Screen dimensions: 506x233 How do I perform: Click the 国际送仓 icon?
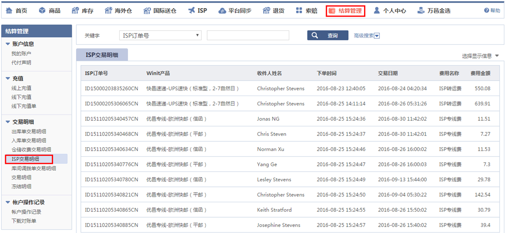pyautogui.click(x=147, y=11)
